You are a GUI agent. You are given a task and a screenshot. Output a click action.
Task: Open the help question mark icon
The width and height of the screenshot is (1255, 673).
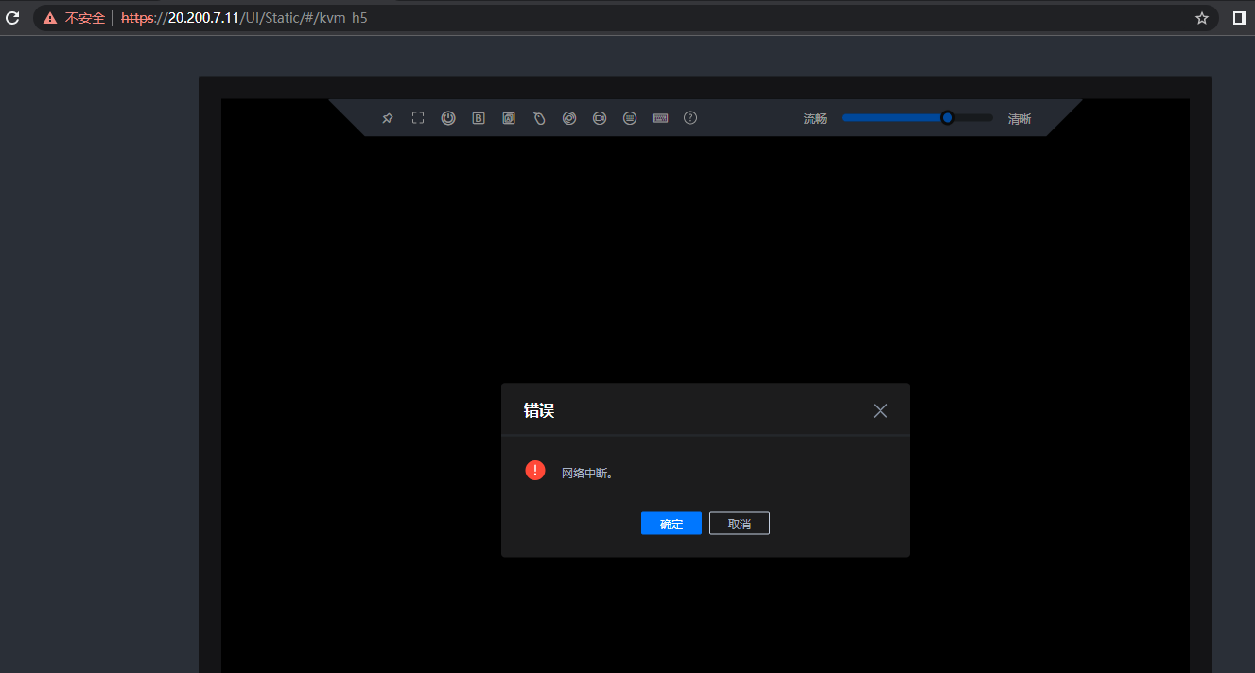(690, 118)
